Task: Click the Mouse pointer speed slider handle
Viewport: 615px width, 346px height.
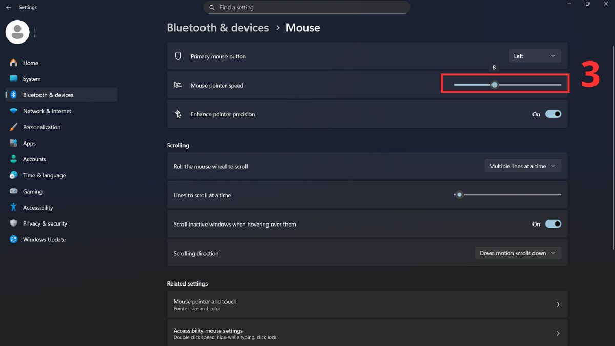Action: point(494,85)
